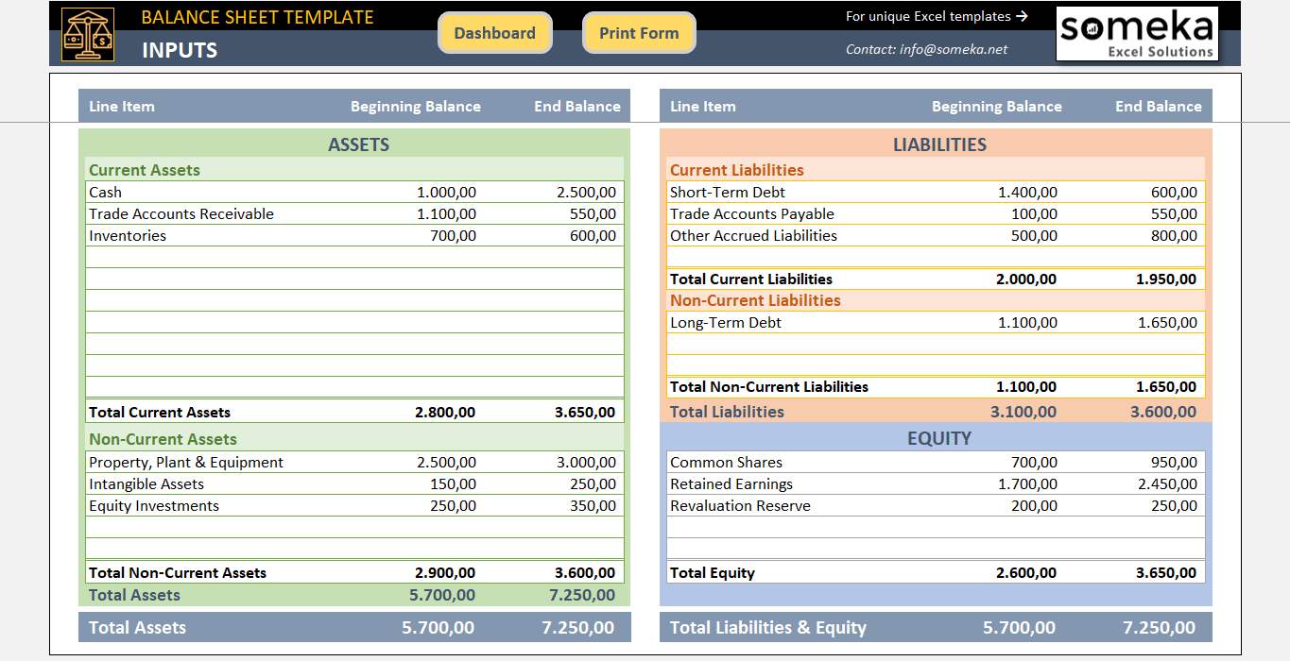This screenshot has width=1290, height=661.
Task: Click the Someka Excel Solutions logo
Action: 1136,33
